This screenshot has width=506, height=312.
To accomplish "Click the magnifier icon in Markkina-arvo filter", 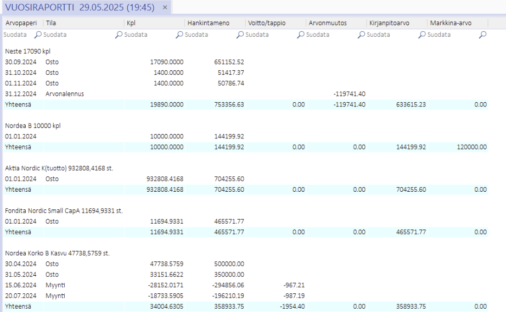I will 482,35.
